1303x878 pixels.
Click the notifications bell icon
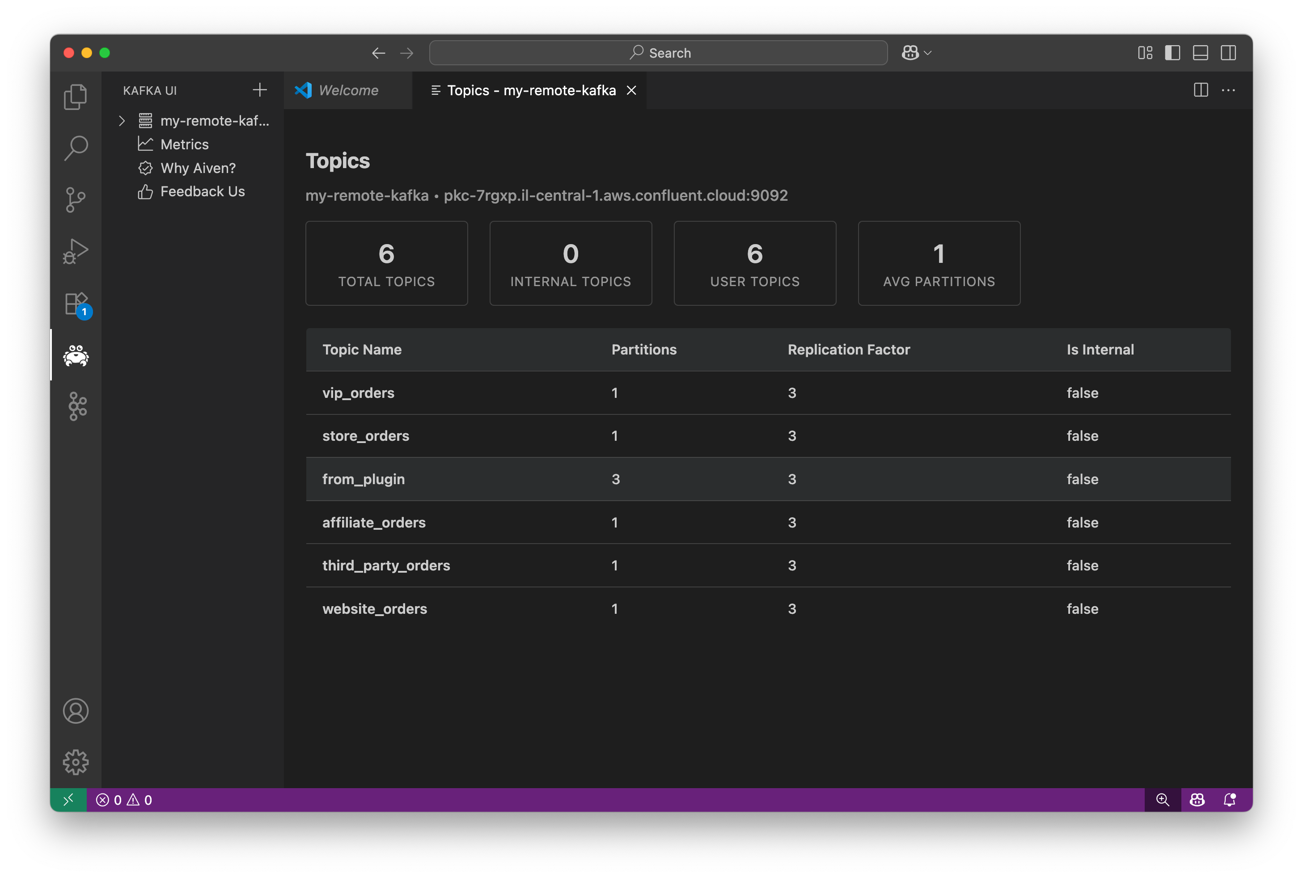coord(1230,800)
